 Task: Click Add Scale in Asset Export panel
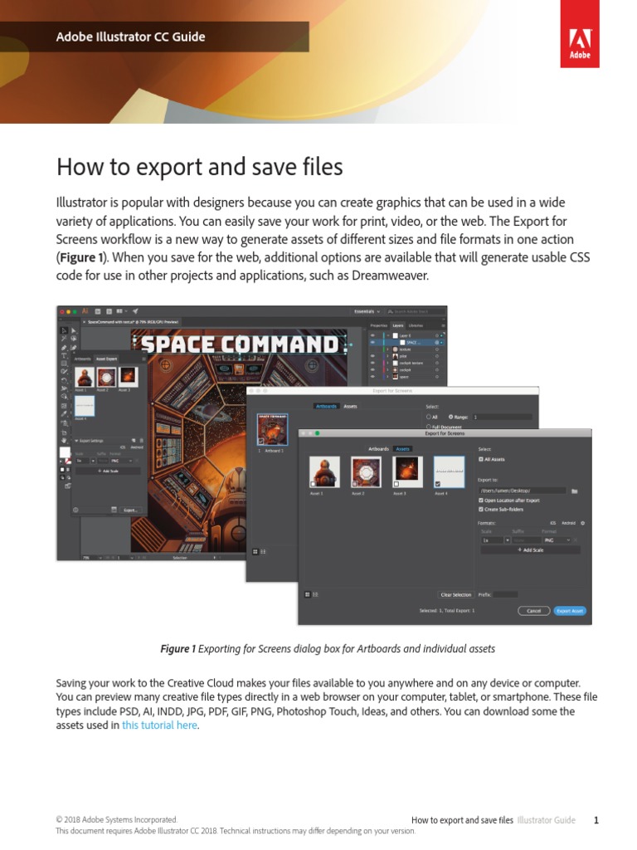point(109,471)
